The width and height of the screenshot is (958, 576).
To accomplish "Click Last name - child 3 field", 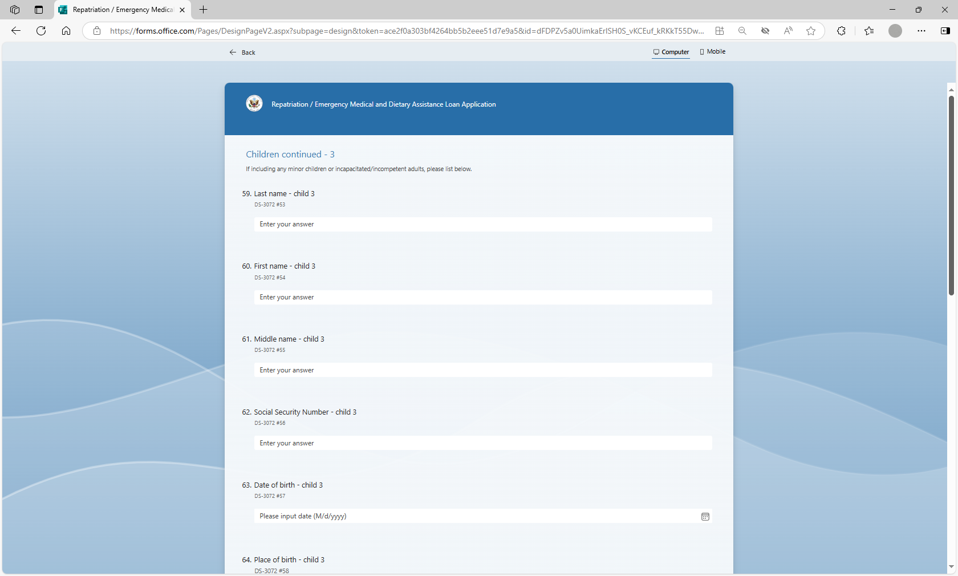I will tap(482, 224).
